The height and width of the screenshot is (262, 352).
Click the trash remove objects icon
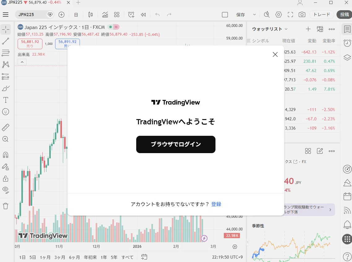point(6,206)
